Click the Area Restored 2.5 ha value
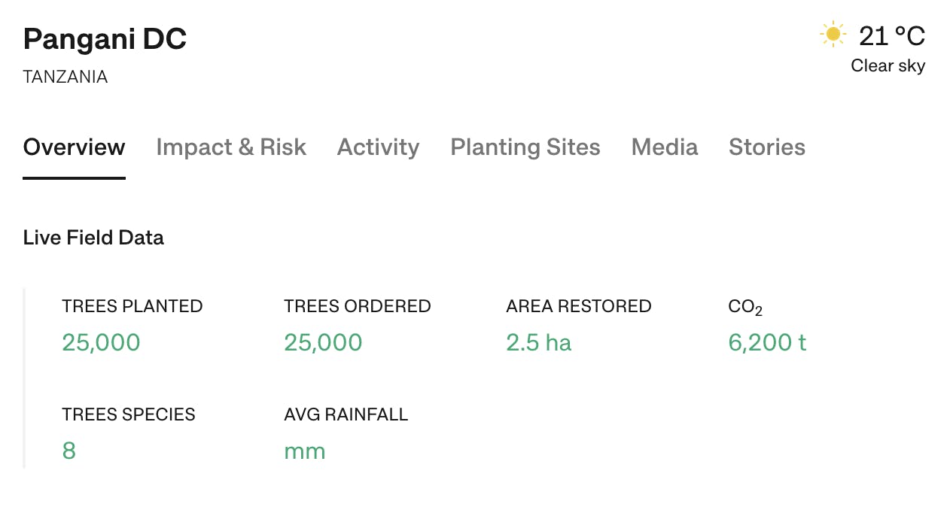 [x=538, y=343]
